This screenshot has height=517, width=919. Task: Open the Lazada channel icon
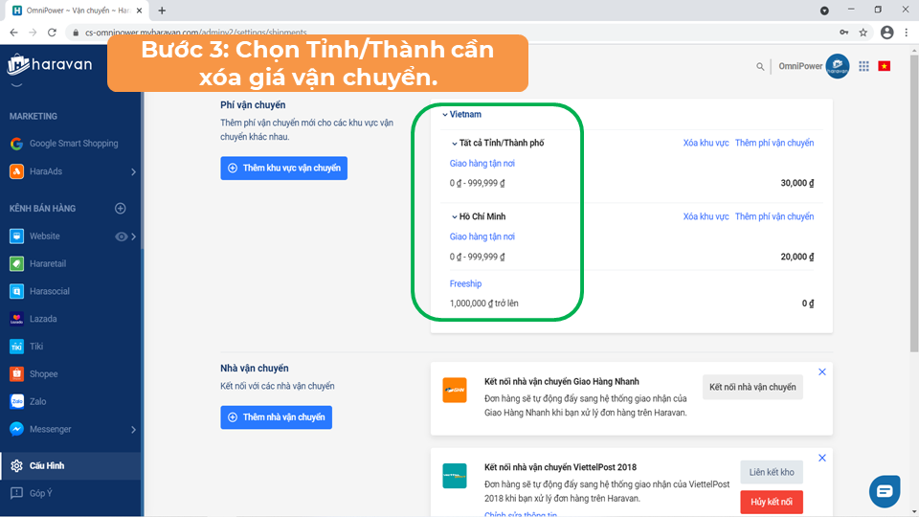point(16,319)
